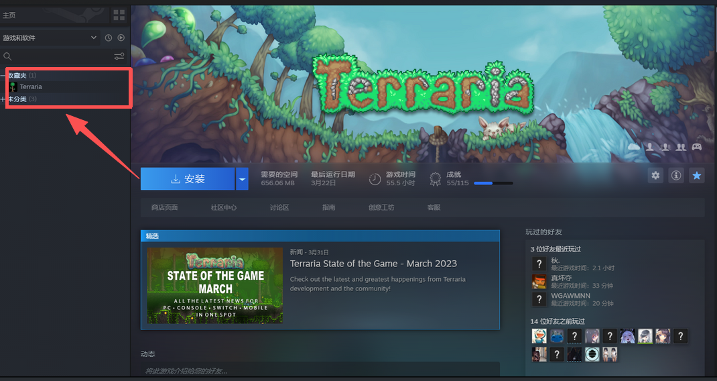The image size is (717, 381).
Task: Click the library search field
Action: [57, 56]
